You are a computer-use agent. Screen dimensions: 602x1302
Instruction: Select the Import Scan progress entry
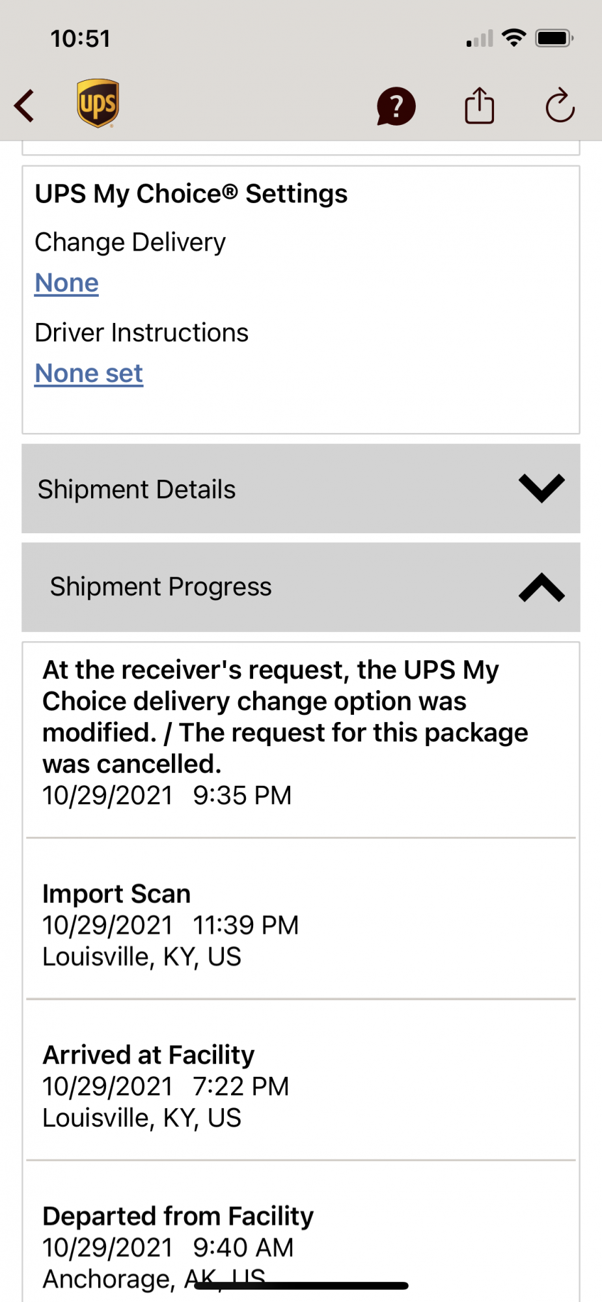301,924
